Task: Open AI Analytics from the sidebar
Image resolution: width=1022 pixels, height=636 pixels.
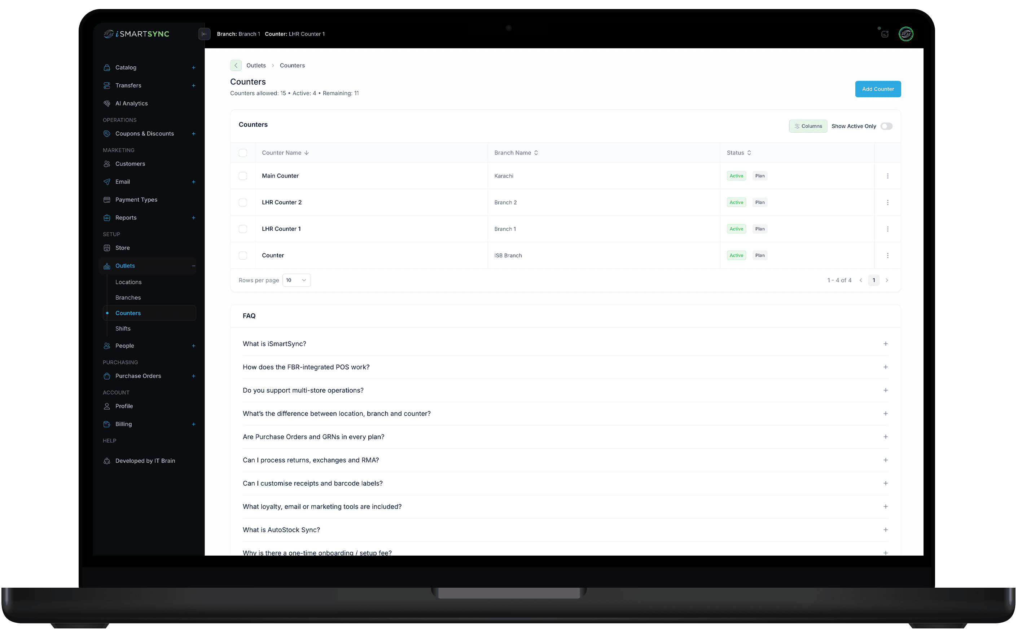Action: [x=131, y=103]
